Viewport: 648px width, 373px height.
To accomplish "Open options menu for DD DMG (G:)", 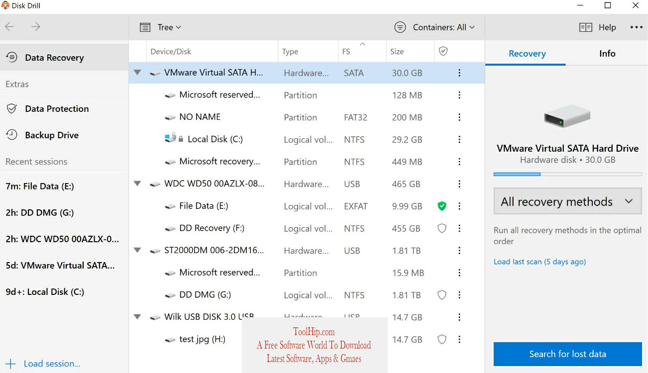I will click(459, 295).
